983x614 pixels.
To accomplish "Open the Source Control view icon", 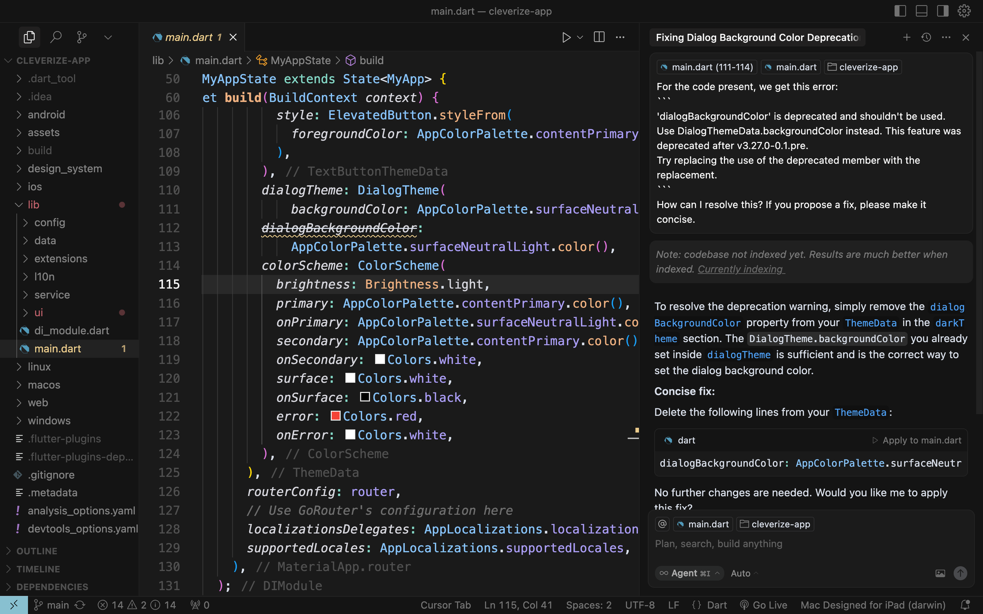I will [82, 37].
